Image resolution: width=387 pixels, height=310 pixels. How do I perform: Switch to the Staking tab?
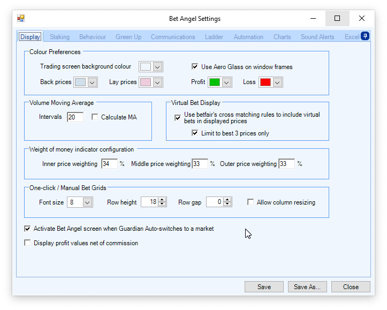pyautogui.click(x=59, y=37)
